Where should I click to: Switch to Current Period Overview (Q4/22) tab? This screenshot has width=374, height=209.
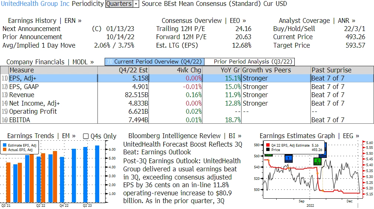154,62
